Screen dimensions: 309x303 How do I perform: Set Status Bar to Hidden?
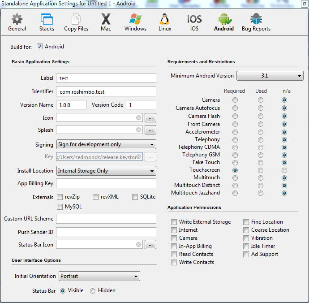pyautogui.click(x=93, y=291)
